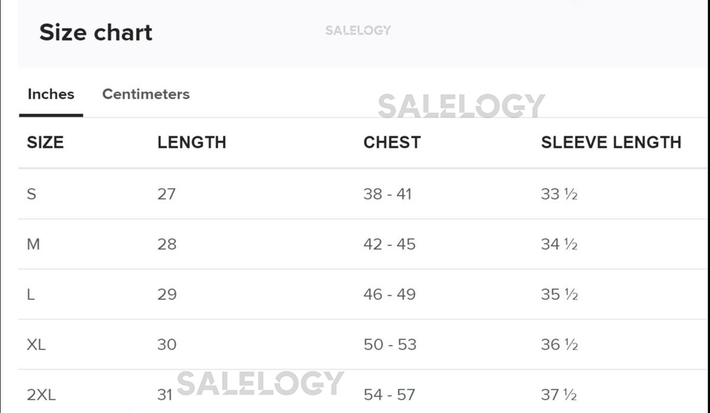Viewport: 710px width, 413px height.
Task: Click the Size chart heading
Action: (x=96, y=32)
